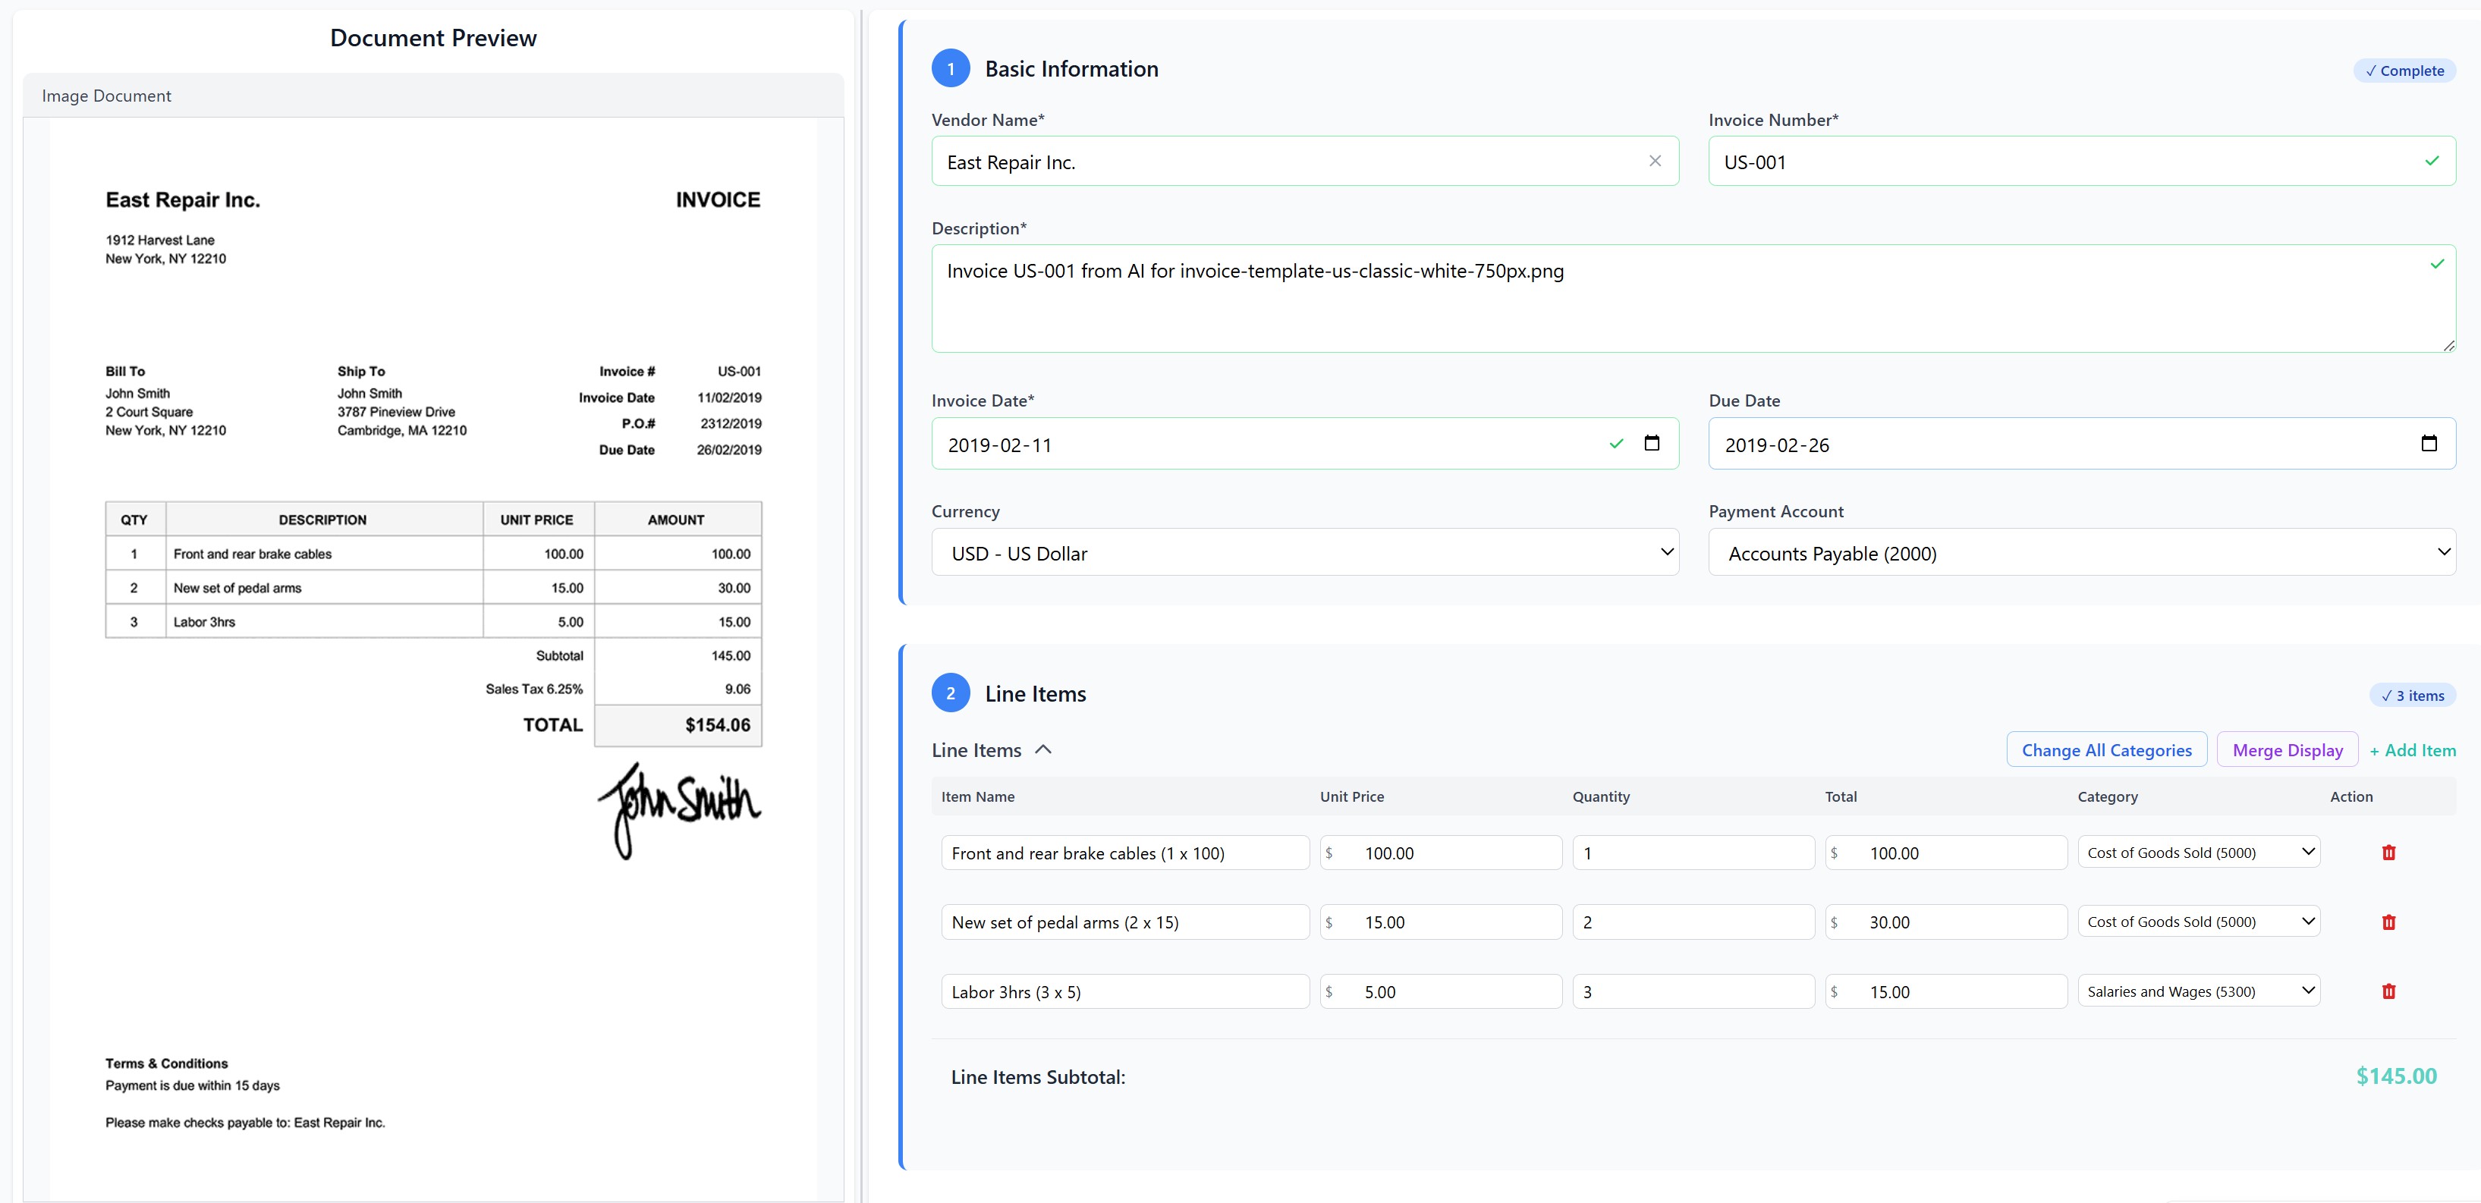Delete the New set of pedal arms item

point(2388,922)
